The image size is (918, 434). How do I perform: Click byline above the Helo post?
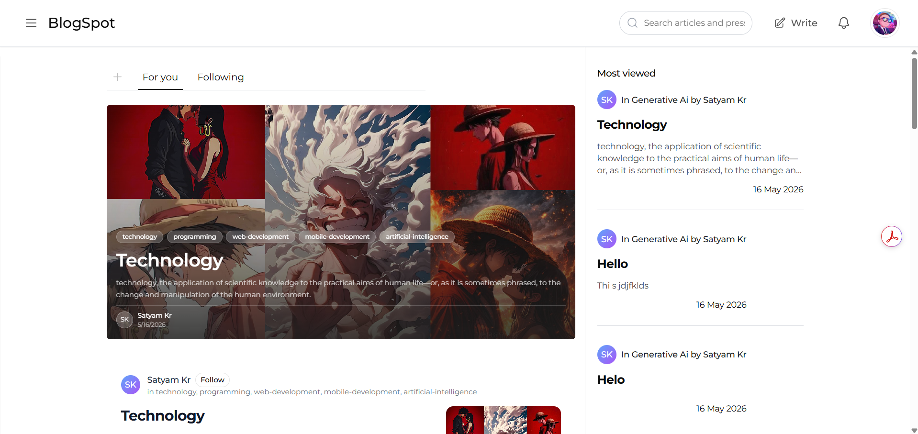684,355
